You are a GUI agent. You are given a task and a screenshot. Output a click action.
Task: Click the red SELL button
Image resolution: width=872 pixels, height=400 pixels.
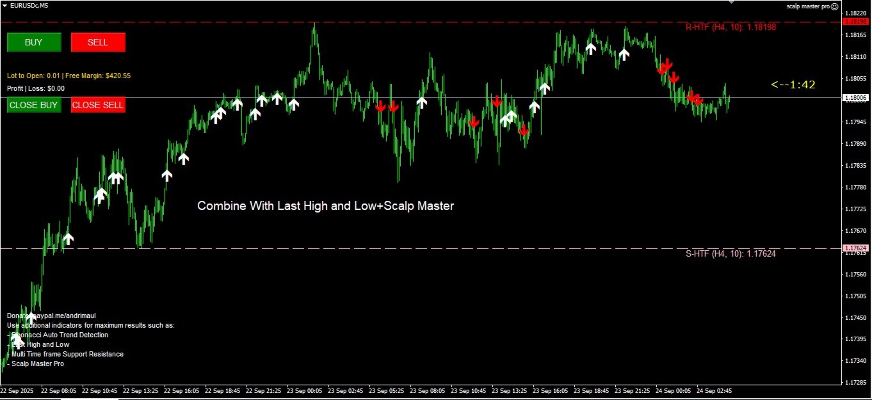point(98,42)
